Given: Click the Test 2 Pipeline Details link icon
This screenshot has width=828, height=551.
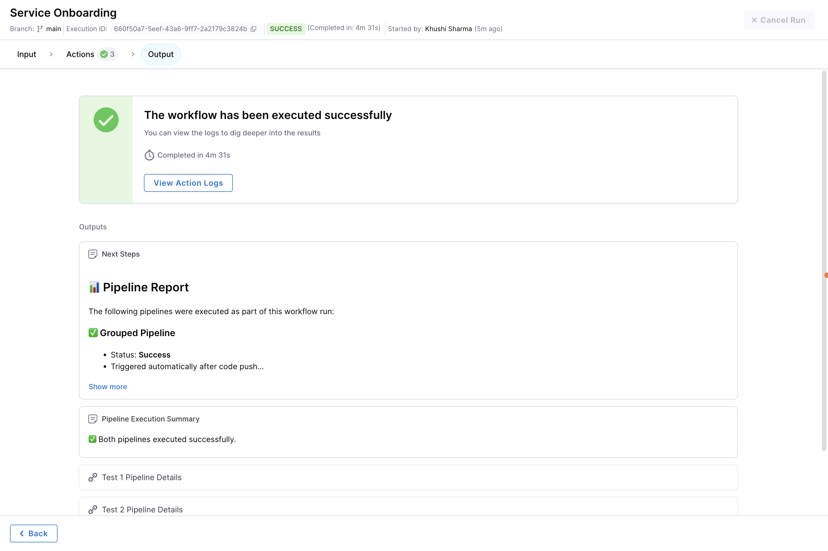Looking at the screenshot, I should 93,510.
